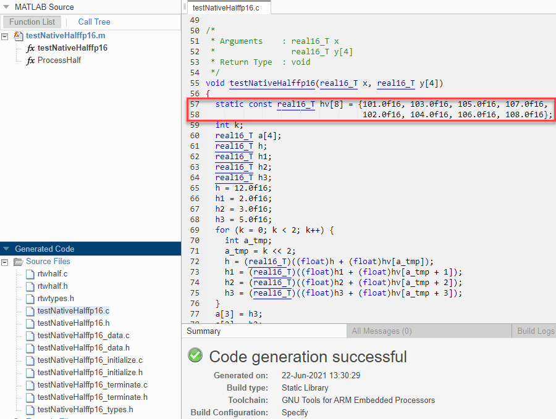
Task: Click the fx icon beside testNativeHalffp16
Action: pyautogui.click(x=30, y=48)
